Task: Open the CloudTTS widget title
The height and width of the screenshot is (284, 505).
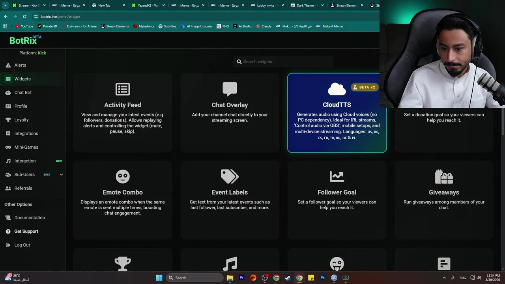Action: [337, 105]
